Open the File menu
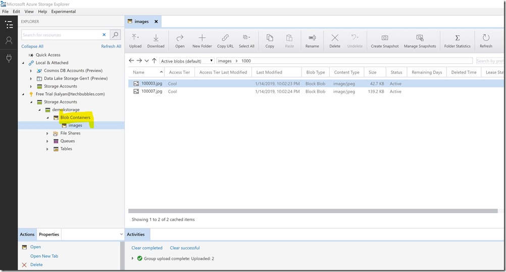The height and width of the screenshot is (272, 506). click(5, 11)
